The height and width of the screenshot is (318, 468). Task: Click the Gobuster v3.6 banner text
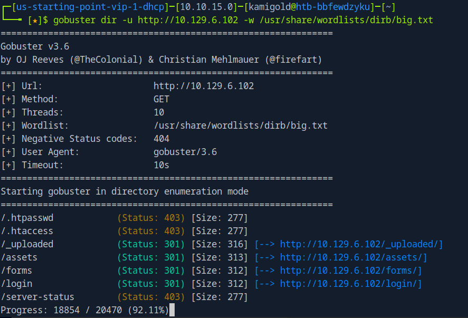tap(35, 46)
